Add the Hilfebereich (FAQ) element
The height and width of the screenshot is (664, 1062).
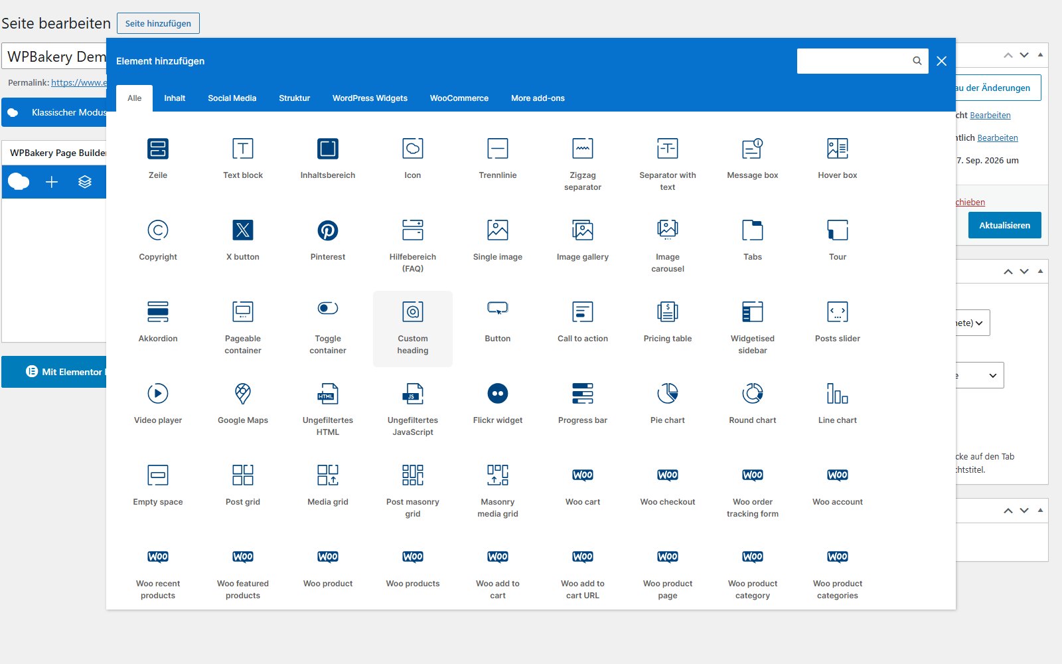coord(413,246)
